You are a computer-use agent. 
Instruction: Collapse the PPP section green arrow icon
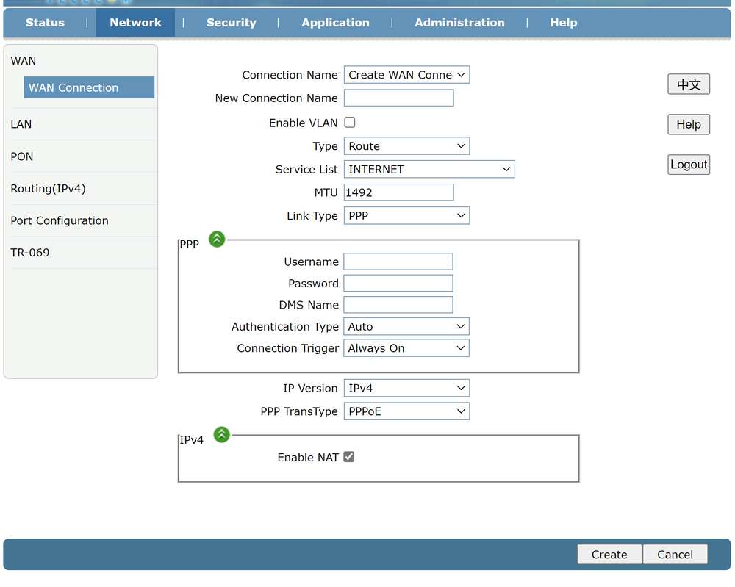217,239
